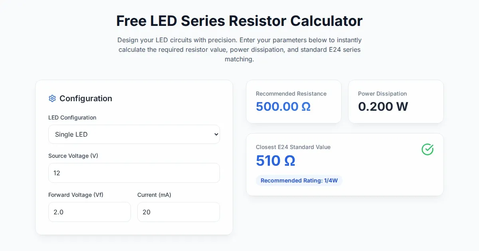The height and width of the screenshot is (251, 479).
Task: Click the 510 Ω standard value
Action: pyautogui.click(x=275, y=161)
